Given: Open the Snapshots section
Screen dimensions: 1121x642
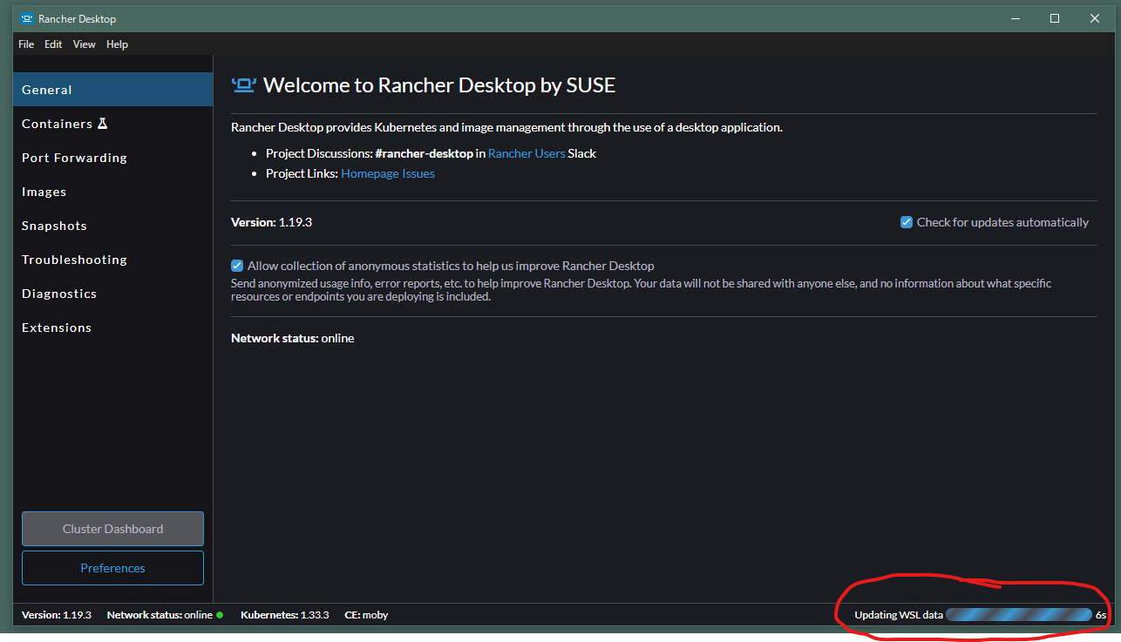Looking at the screenshot, I should click(113, 226).
